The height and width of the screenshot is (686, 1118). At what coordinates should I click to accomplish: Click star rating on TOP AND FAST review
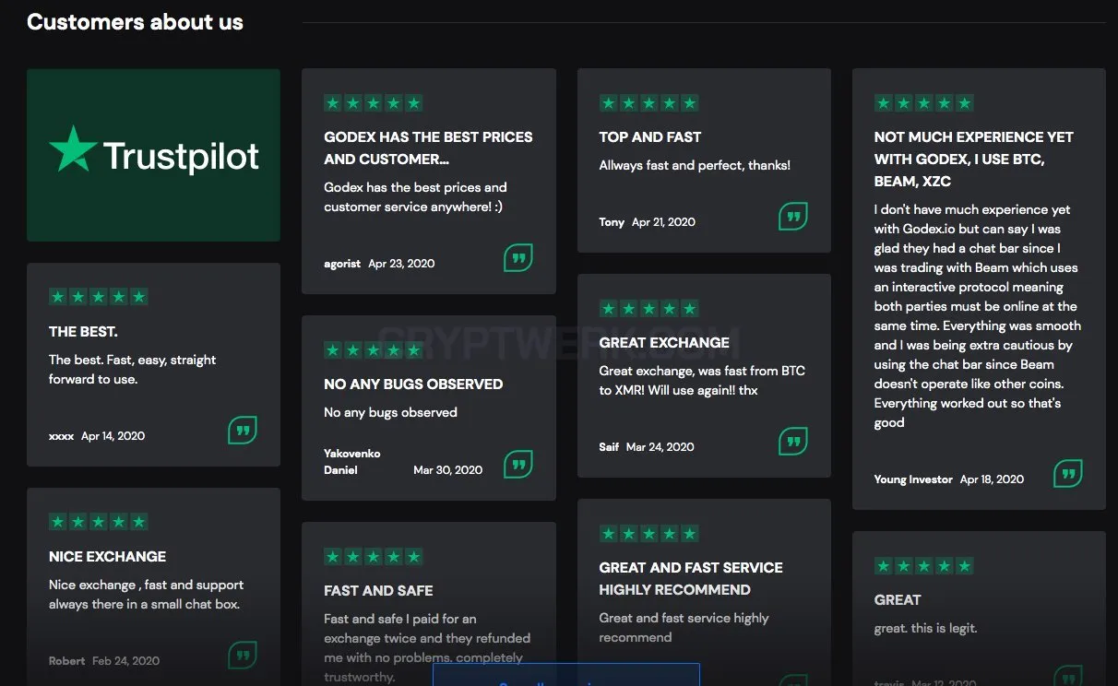click(x=648, y=103)
